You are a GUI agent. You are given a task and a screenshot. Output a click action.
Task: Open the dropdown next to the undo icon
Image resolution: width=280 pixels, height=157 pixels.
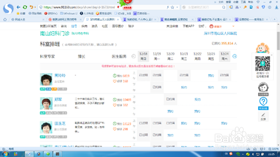point(35,7)
